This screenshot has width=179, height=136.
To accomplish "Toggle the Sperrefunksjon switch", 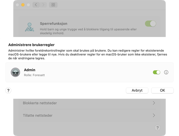I will 150,24.
